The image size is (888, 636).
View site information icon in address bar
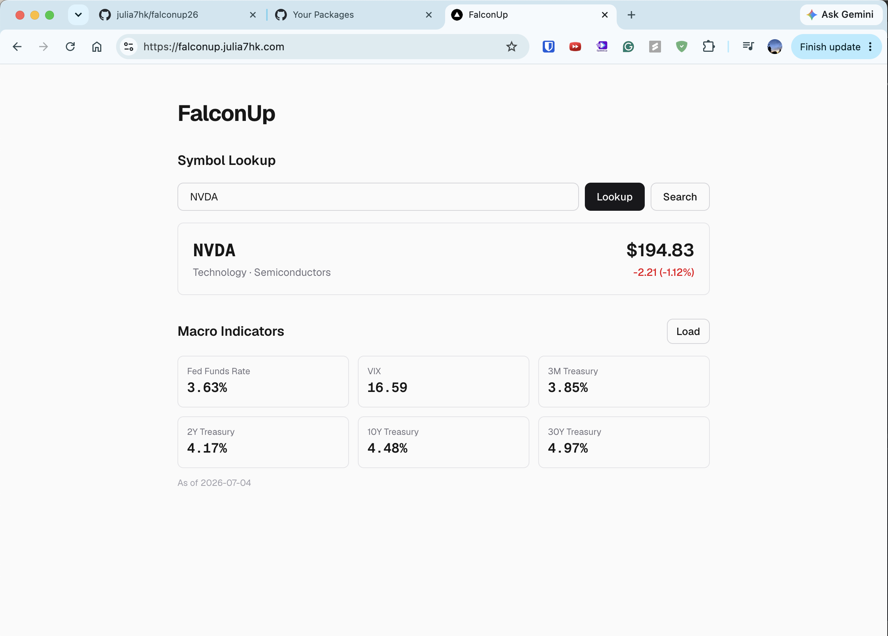click(129, 47)
